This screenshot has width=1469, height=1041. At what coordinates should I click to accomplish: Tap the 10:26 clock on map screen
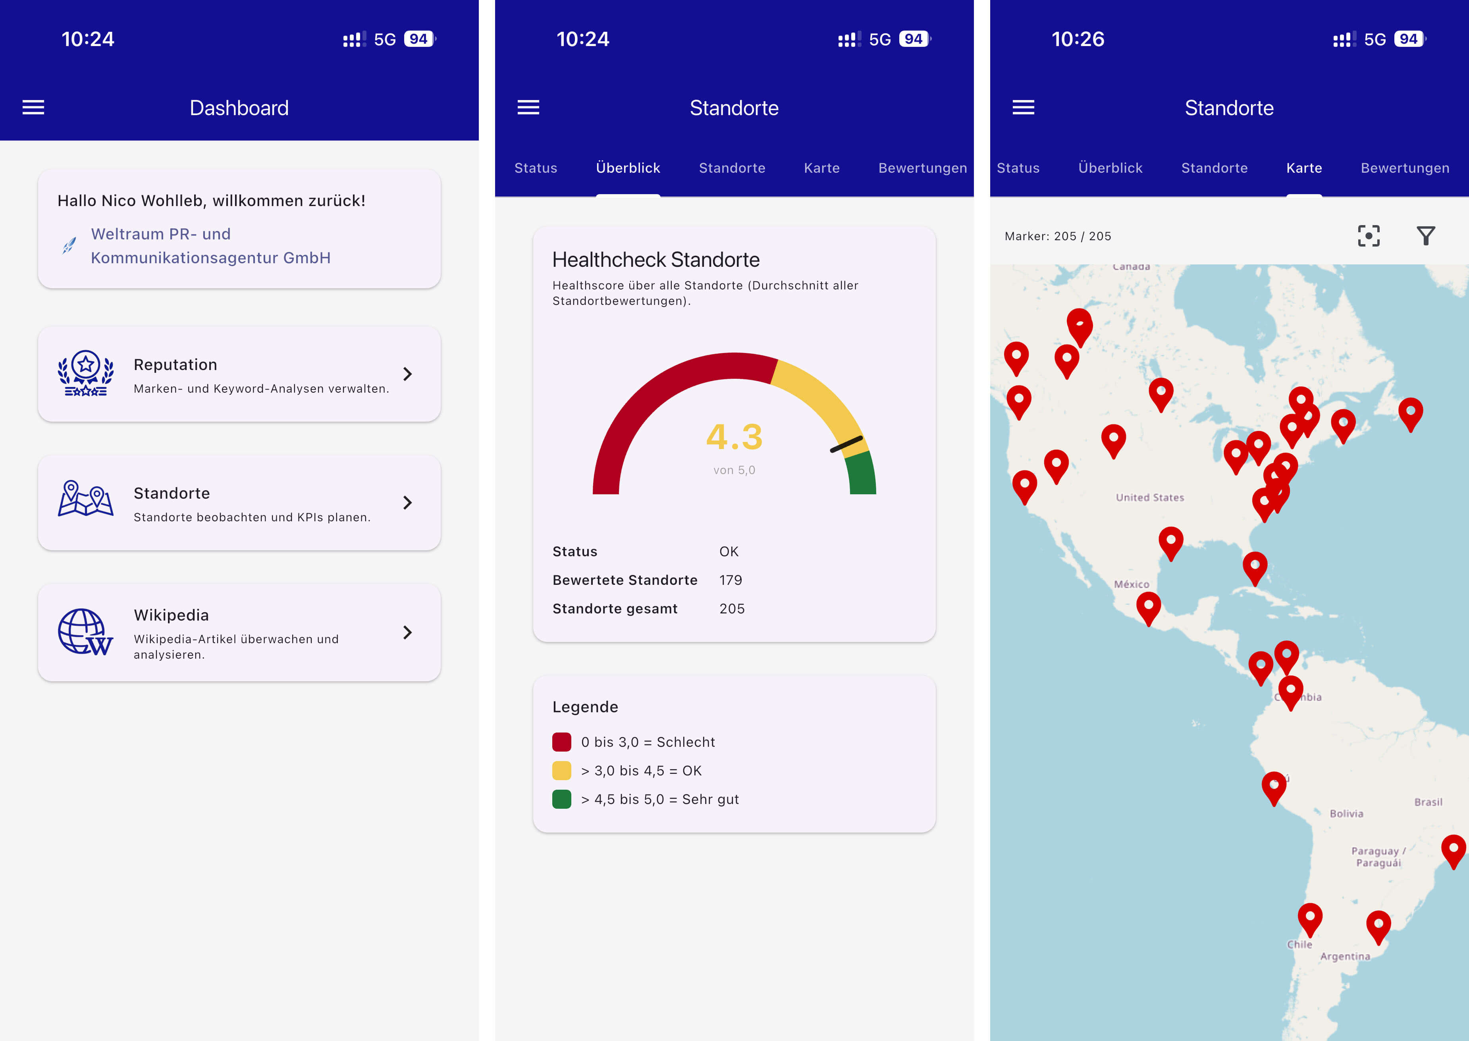[1078, 39]
